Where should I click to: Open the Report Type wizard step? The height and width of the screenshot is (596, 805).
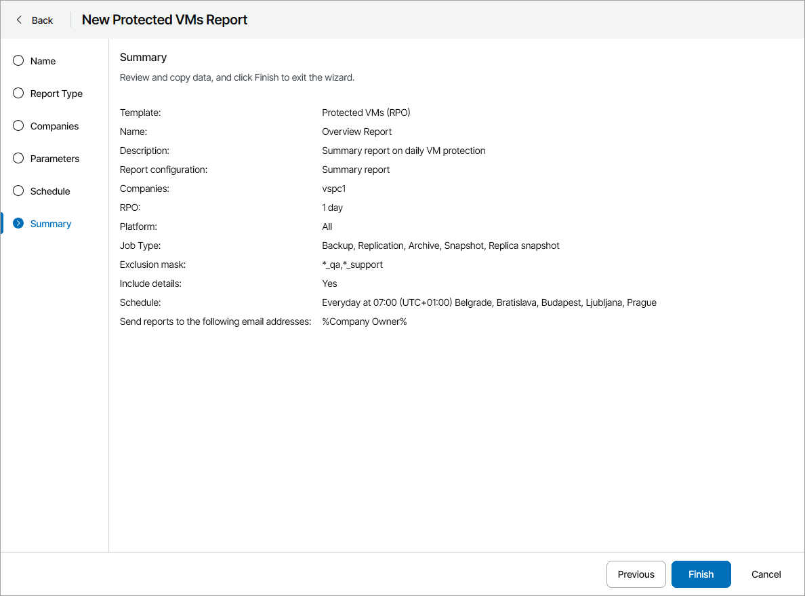(56, 94)
